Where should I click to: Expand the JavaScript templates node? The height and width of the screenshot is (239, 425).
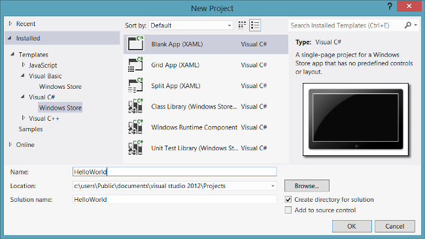tap(24, 65)
